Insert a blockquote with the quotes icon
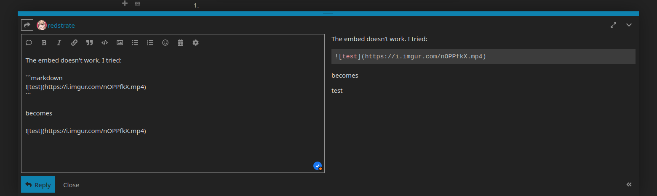The width and height of the screenshot is (657, 196). tap(89, 42)
